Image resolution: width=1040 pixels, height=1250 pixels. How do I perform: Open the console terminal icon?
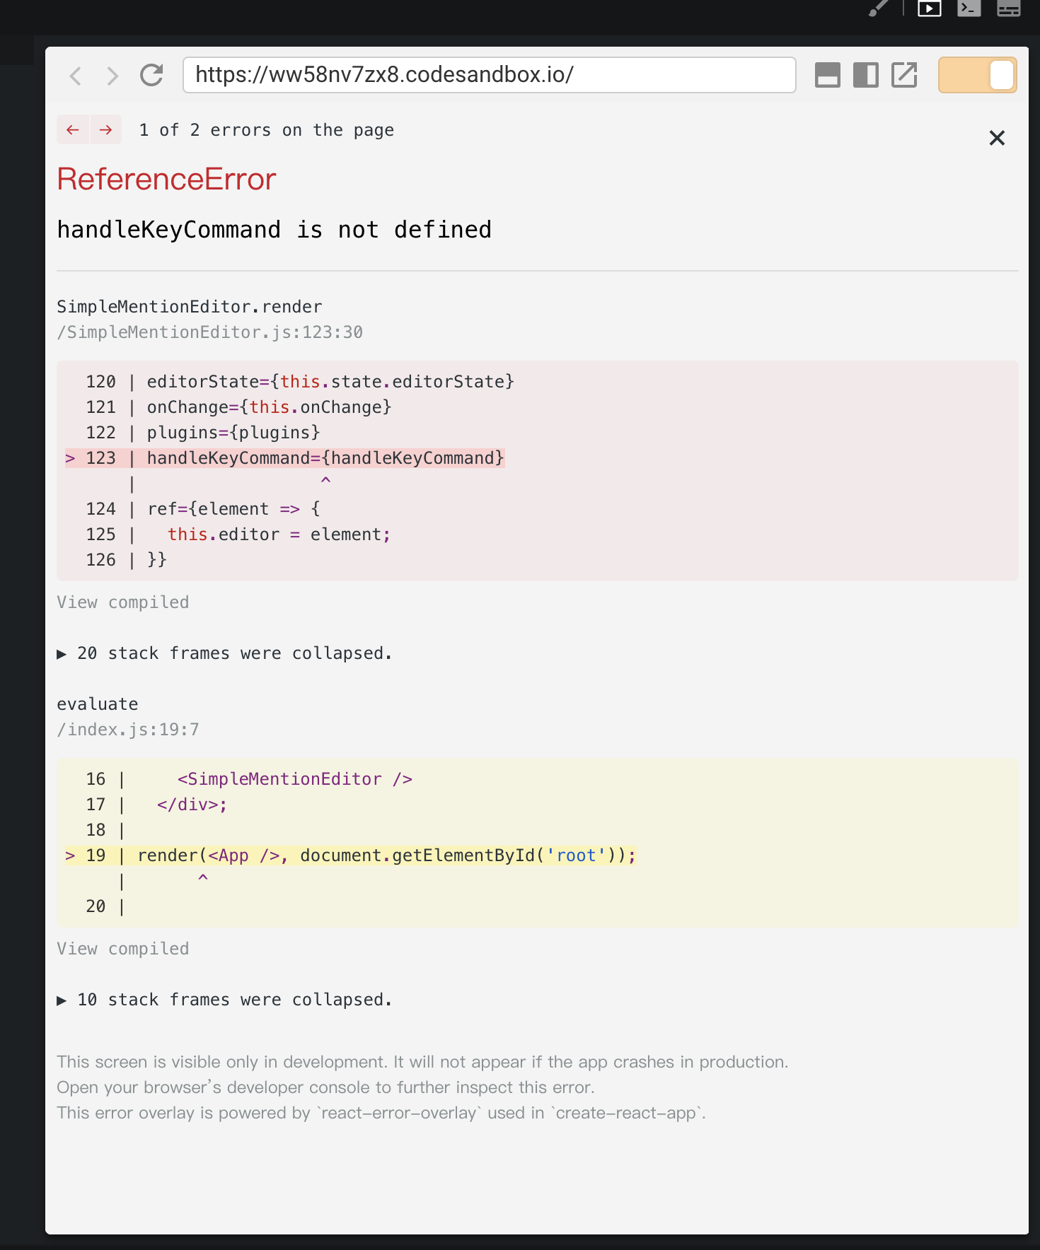point(969,9)
